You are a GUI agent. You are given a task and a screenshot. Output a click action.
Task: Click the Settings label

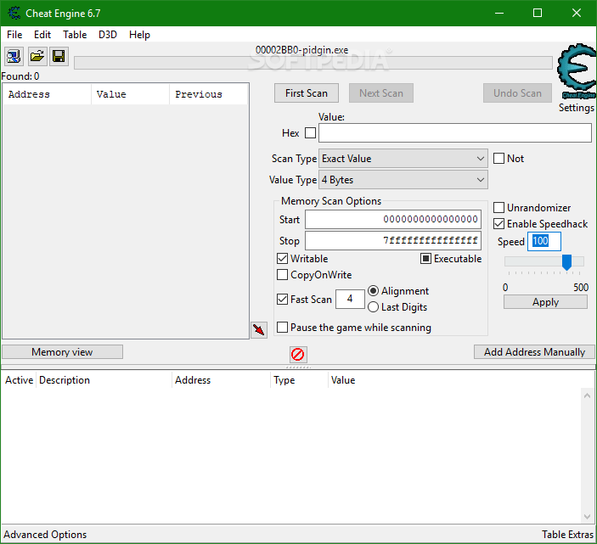[577, 108]
